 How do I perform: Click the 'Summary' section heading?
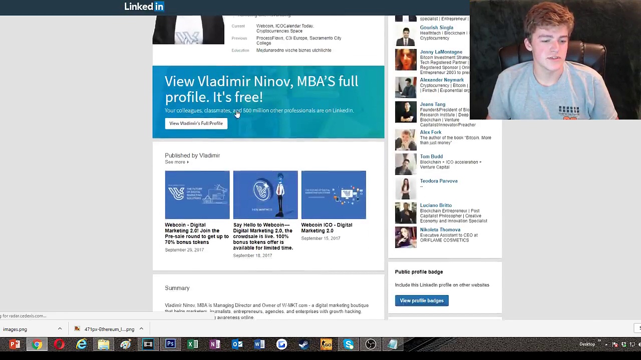pos(177,288)
